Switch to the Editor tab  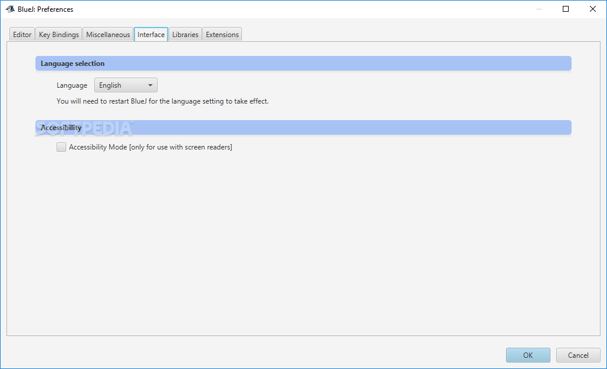click(22, 34)
